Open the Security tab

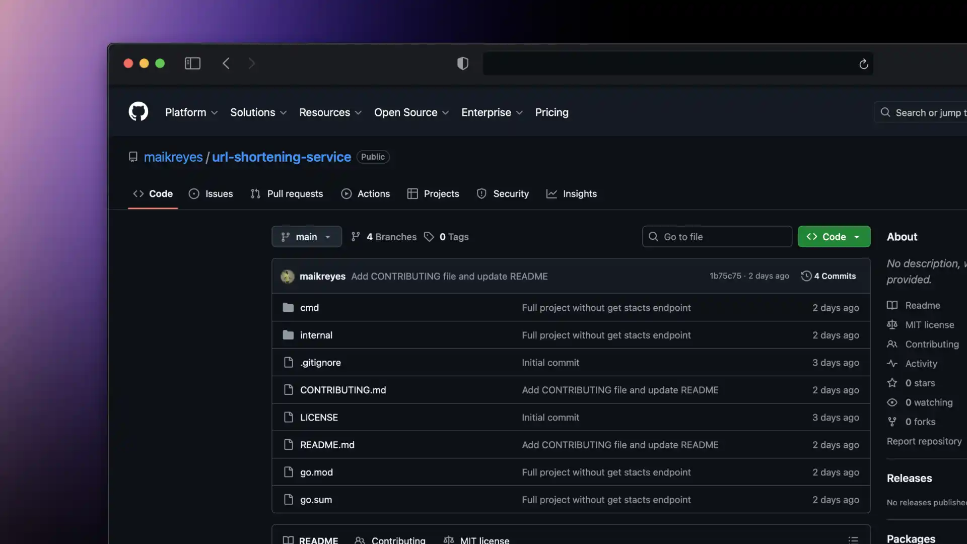coord(503,194)
